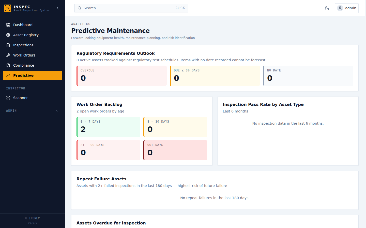Click the '2 open work orders by age' text
The width and height of the screenshot is (366, 228).
click(100, 111)
